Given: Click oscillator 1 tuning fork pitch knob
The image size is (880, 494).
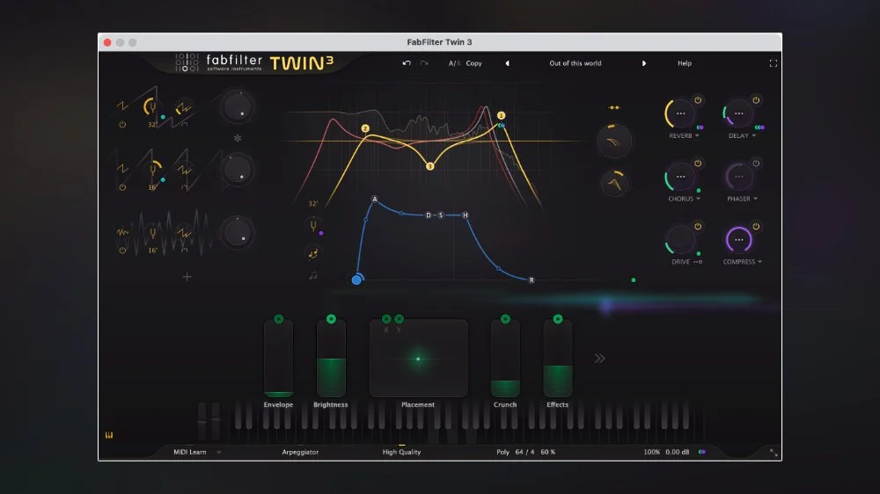Looking at the screenshot, I should 150,106.
